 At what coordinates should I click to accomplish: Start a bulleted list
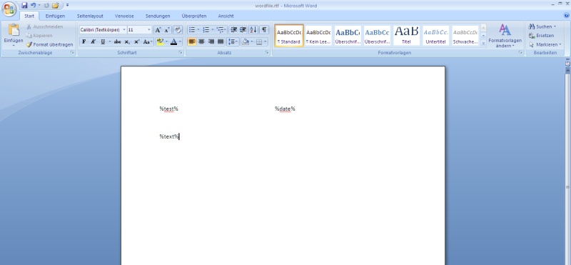click(192, 30)
